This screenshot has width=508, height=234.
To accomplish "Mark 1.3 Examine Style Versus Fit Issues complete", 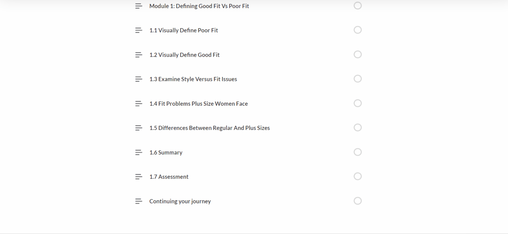I will tap(358, 79).
